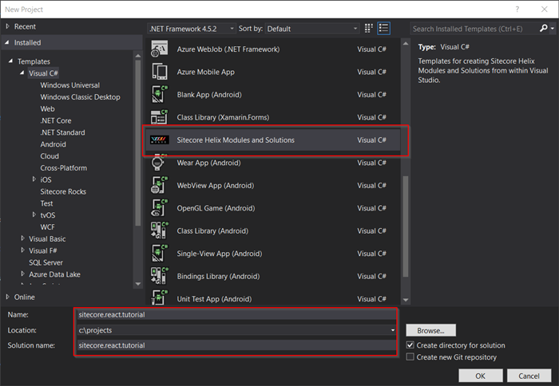Select the Cloud category
This screenshot has height=386, width=559.
(50, 156)
